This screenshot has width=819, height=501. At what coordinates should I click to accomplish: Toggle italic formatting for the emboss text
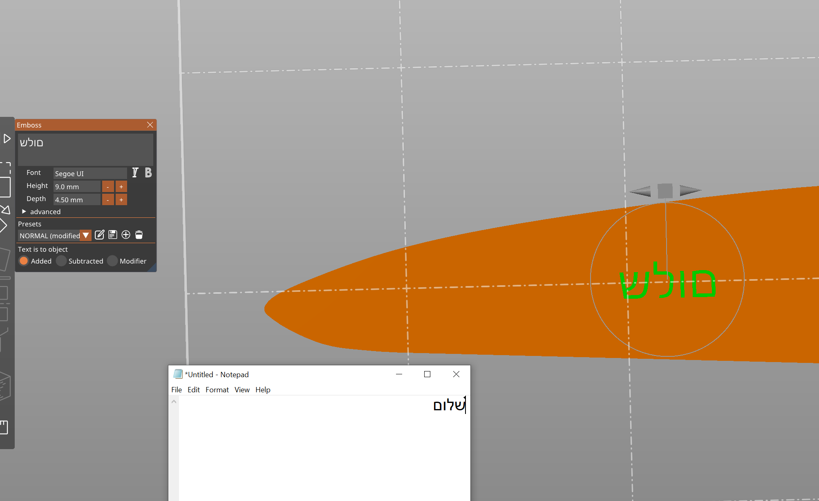[135, 172]
